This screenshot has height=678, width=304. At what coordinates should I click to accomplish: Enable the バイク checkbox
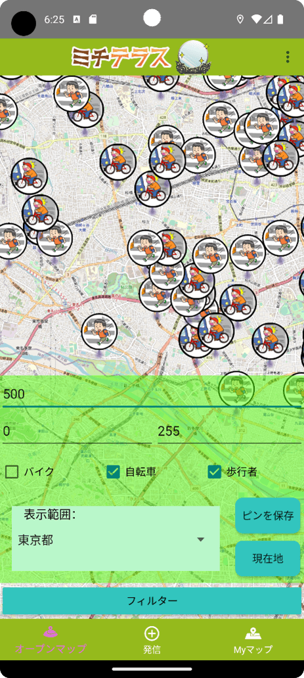tap(12, 472)
